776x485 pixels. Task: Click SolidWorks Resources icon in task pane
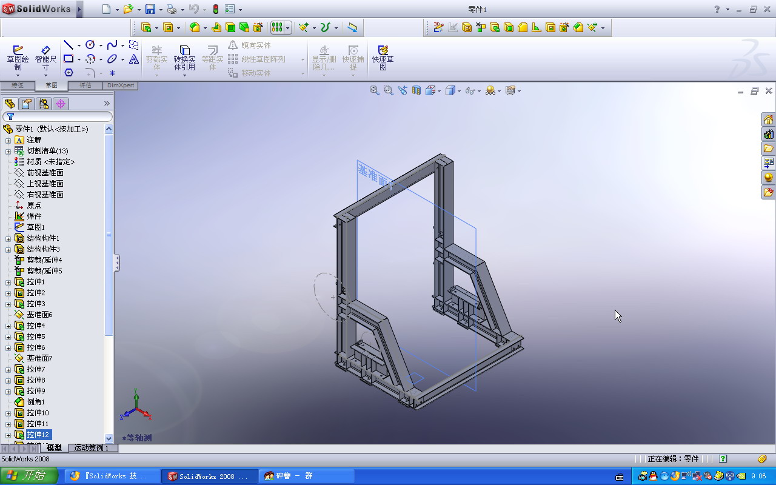(768, 119)
